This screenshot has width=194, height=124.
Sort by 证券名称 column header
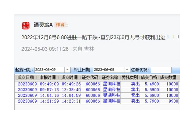click(x=110, y=77)
